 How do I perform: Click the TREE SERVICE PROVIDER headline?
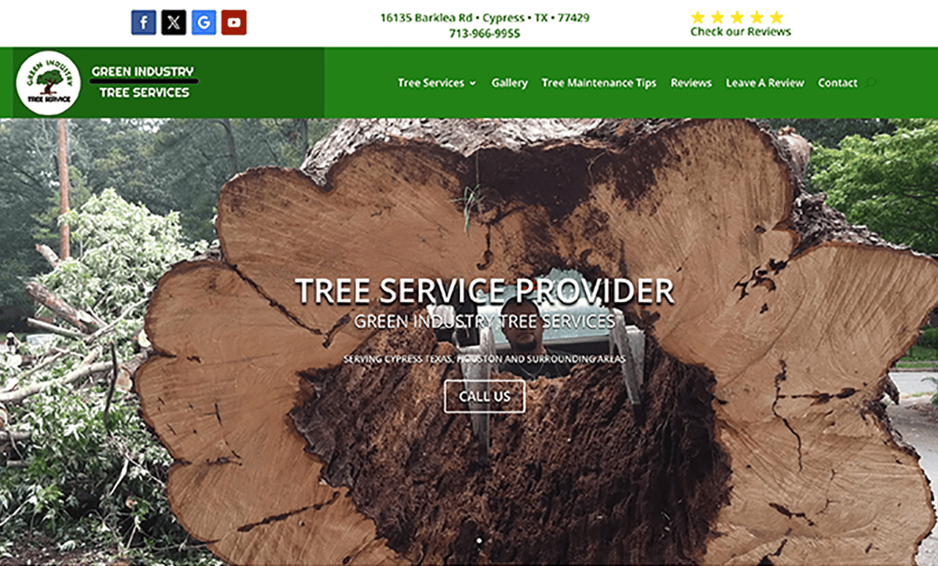click(x=485, y=291)
